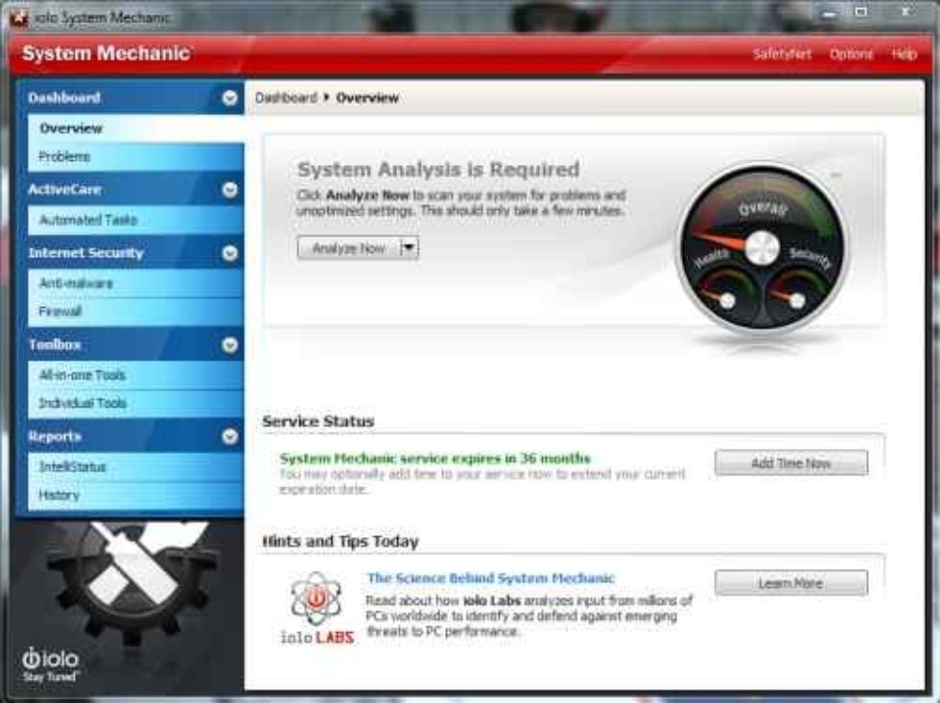
Task: Click The Science Behind System Mechanic link
Action: click(491, 578)
